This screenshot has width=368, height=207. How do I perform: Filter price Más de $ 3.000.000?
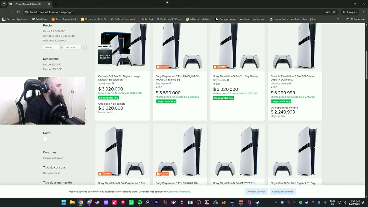tap(55, 41)
